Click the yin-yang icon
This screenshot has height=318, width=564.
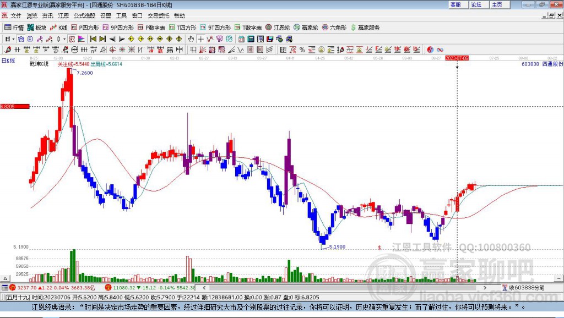(x=430, y=50)
